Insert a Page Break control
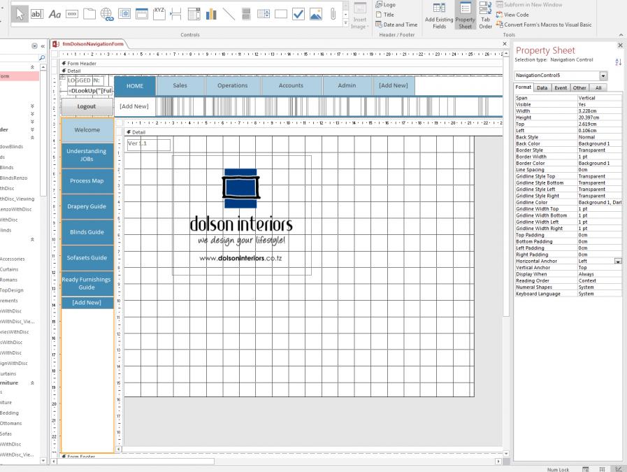This screenshot has height=472, width=627. coord(176,15)
